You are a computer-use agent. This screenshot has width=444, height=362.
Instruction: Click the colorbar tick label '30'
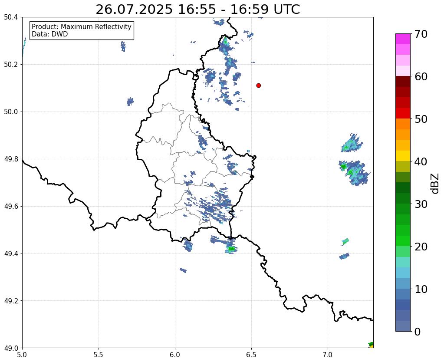tap(421, 204)
